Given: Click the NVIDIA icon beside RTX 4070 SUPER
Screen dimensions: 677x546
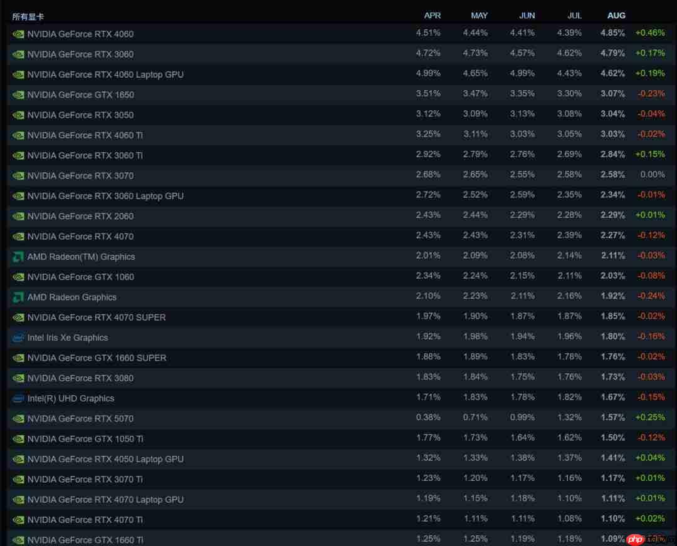Looking at the screenshot, I should (x=18, y=317).
